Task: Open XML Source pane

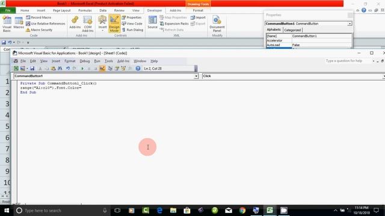Action: pos(152,23)
